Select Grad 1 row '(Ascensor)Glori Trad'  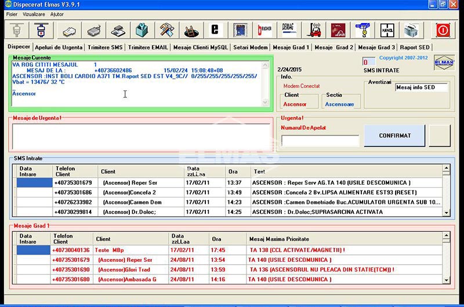tap(229, 269)
